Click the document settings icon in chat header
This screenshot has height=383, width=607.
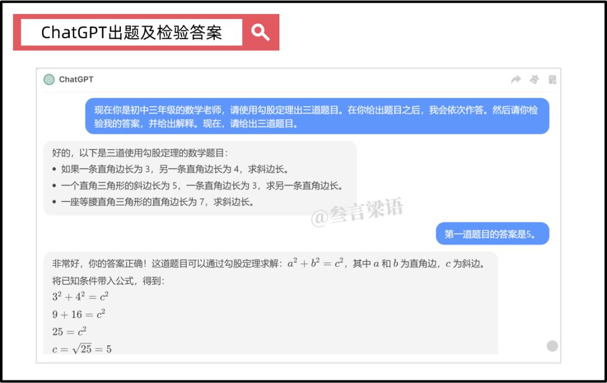point(552,79)
